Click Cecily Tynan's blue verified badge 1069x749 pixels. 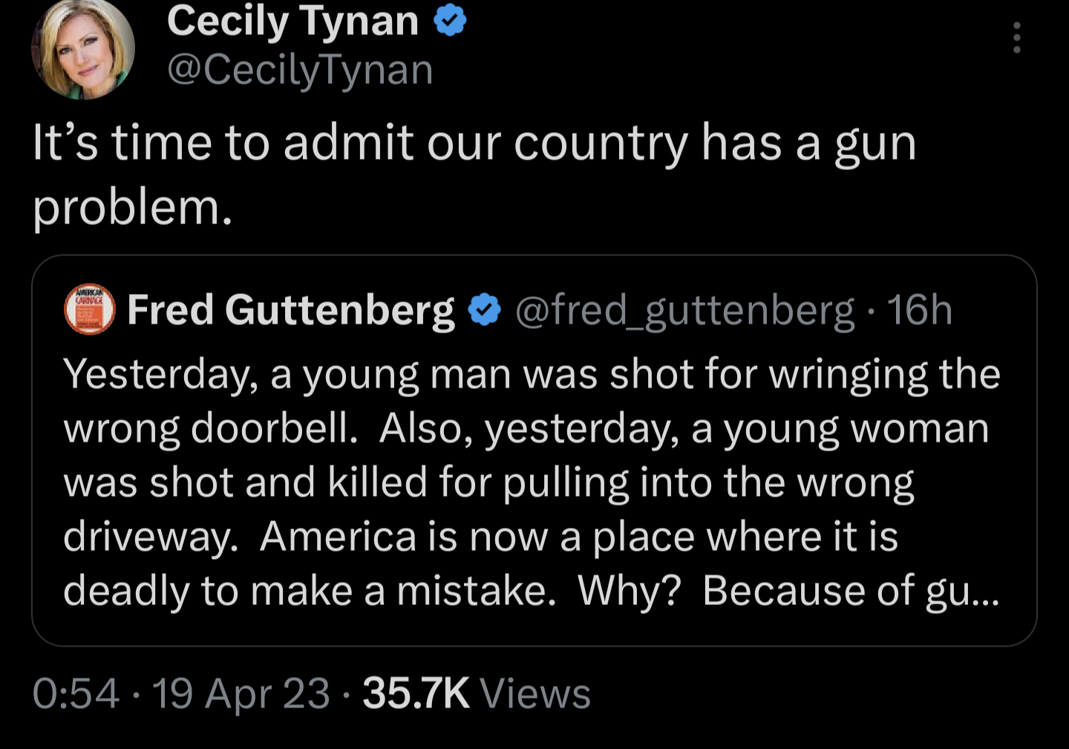pyautogui.click(x=450, y=21)
